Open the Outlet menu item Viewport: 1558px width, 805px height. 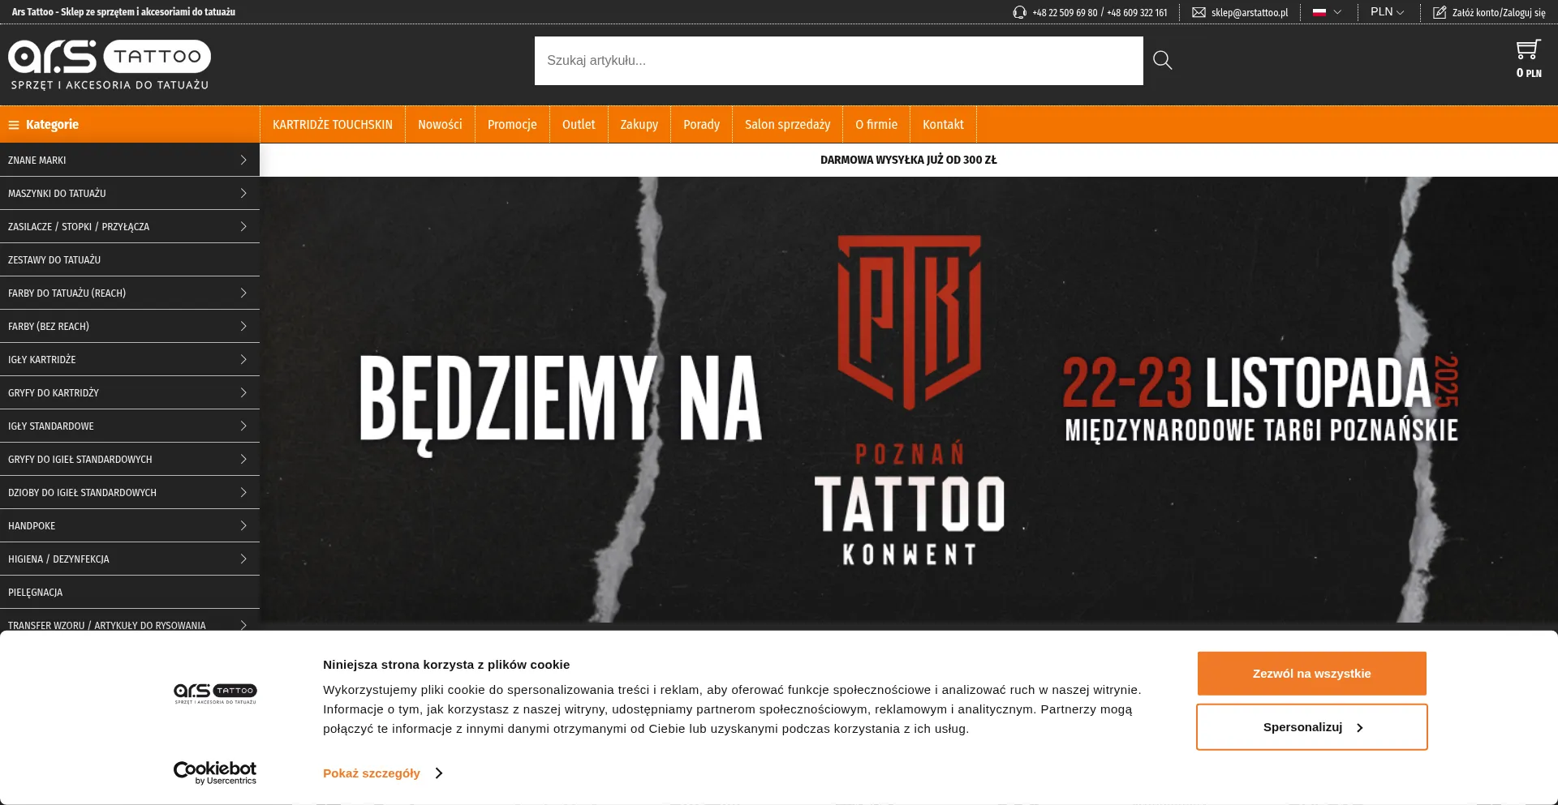579,125
